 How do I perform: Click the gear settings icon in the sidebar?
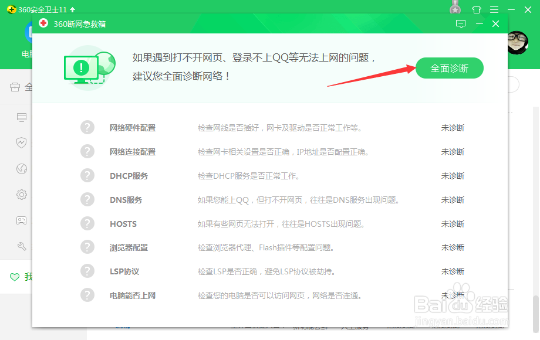click(x=21, y=195)
